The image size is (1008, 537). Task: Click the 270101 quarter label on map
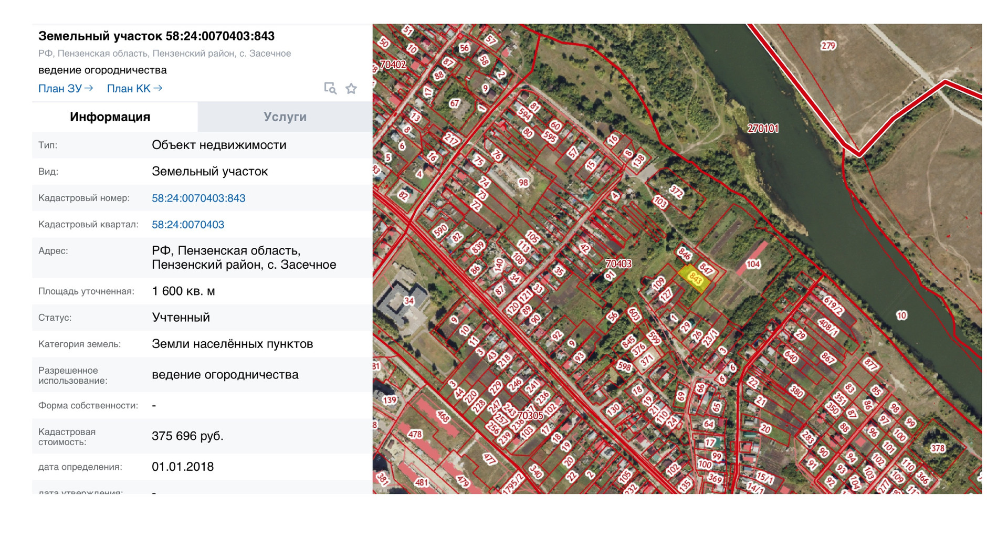[x=763, y=129]
